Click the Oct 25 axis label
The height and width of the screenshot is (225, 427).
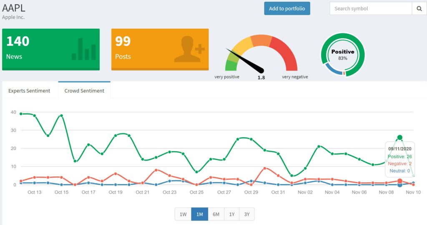point(197,192)
